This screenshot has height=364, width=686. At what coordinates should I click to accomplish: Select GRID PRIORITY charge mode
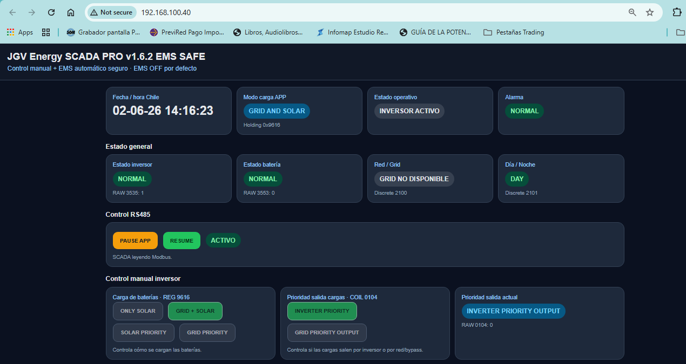pos(207,333)
